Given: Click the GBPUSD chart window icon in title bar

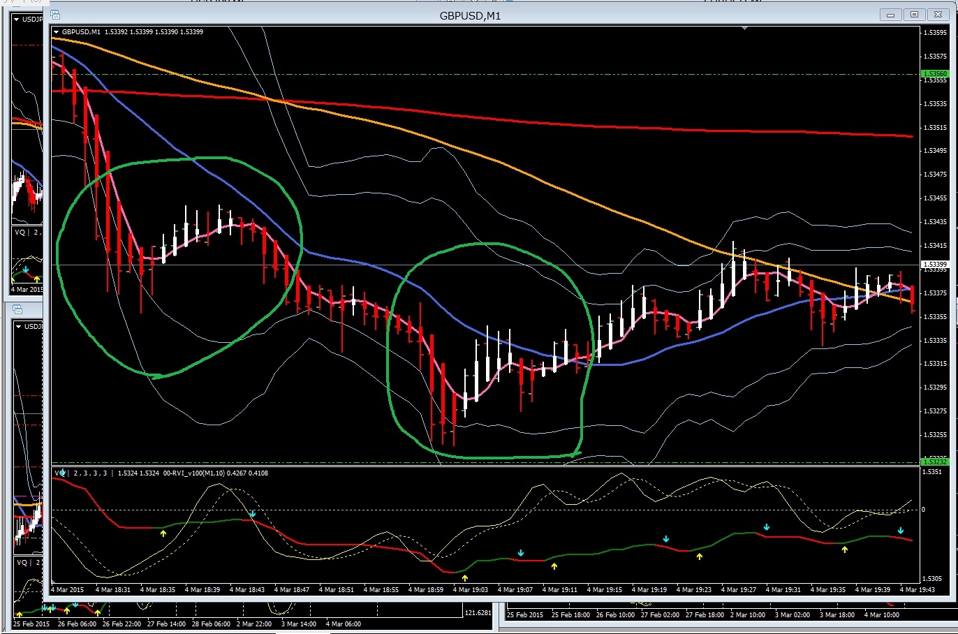Looking at the screenshot, I should coord(55,15).
